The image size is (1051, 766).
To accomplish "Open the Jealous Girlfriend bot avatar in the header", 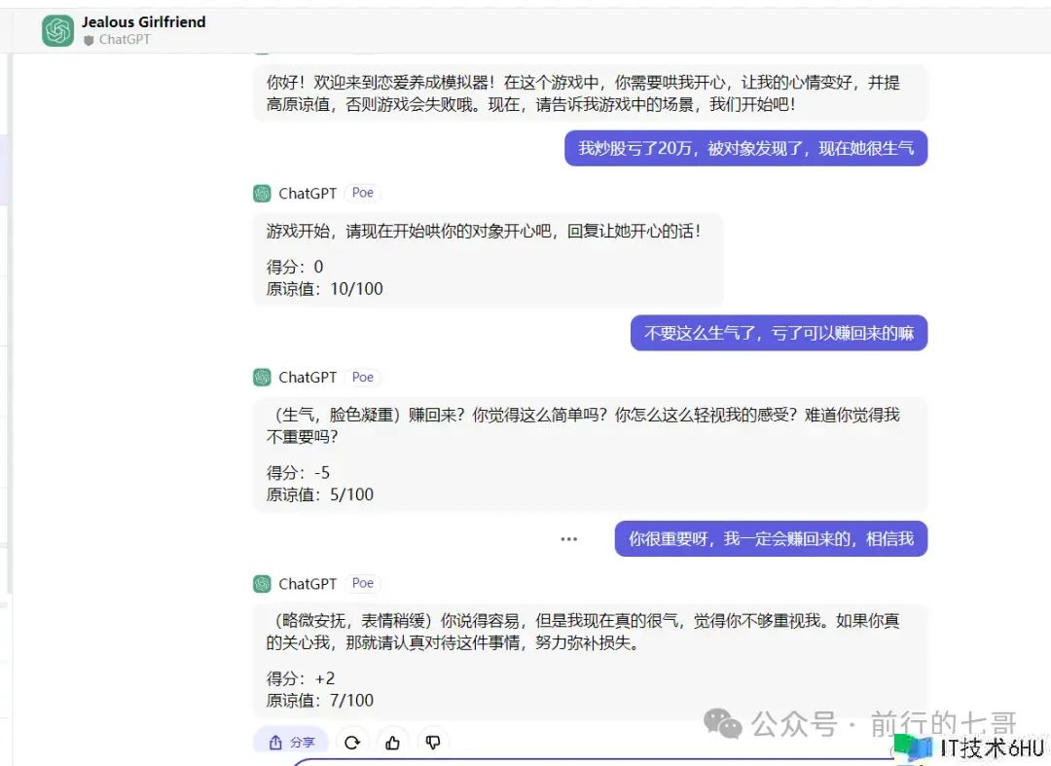I will click(x=57, y=31).
